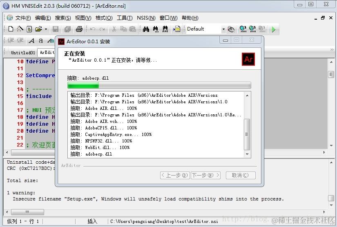Screen dimensions: 337x227
Task: Show hidden tabs via double chevron
Action: tap(332, 50)
